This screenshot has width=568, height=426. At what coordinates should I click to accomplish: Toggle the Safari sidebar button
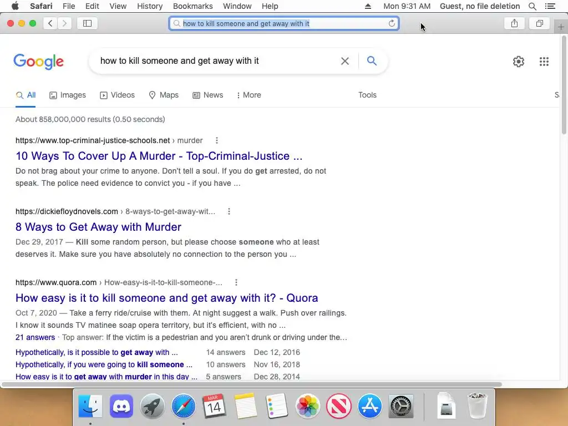click(87, 23)
